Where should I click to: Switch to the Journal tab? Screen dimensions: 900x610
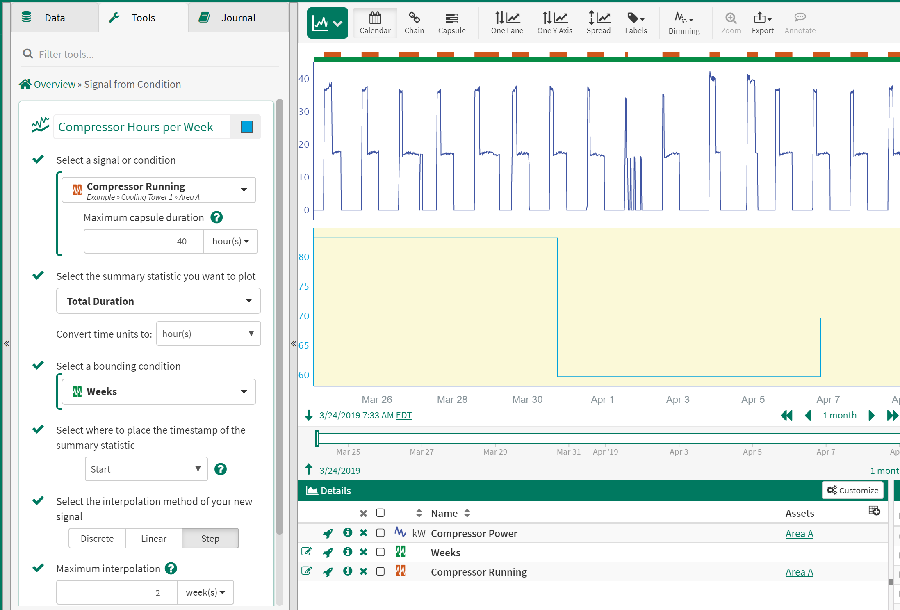tap(238, 18)
